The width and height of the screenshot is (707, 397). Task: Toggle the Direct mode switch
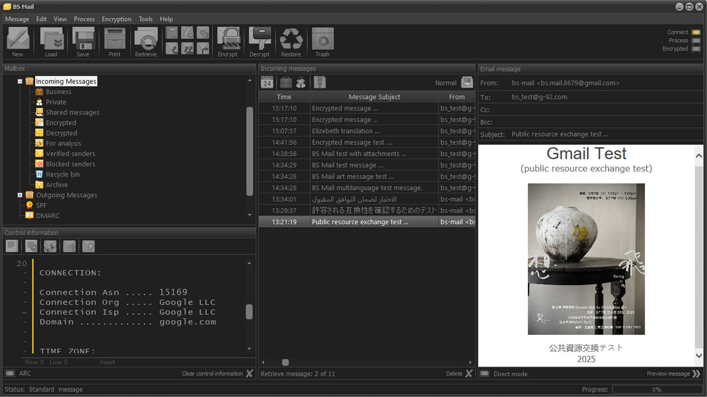coord(485,374)
